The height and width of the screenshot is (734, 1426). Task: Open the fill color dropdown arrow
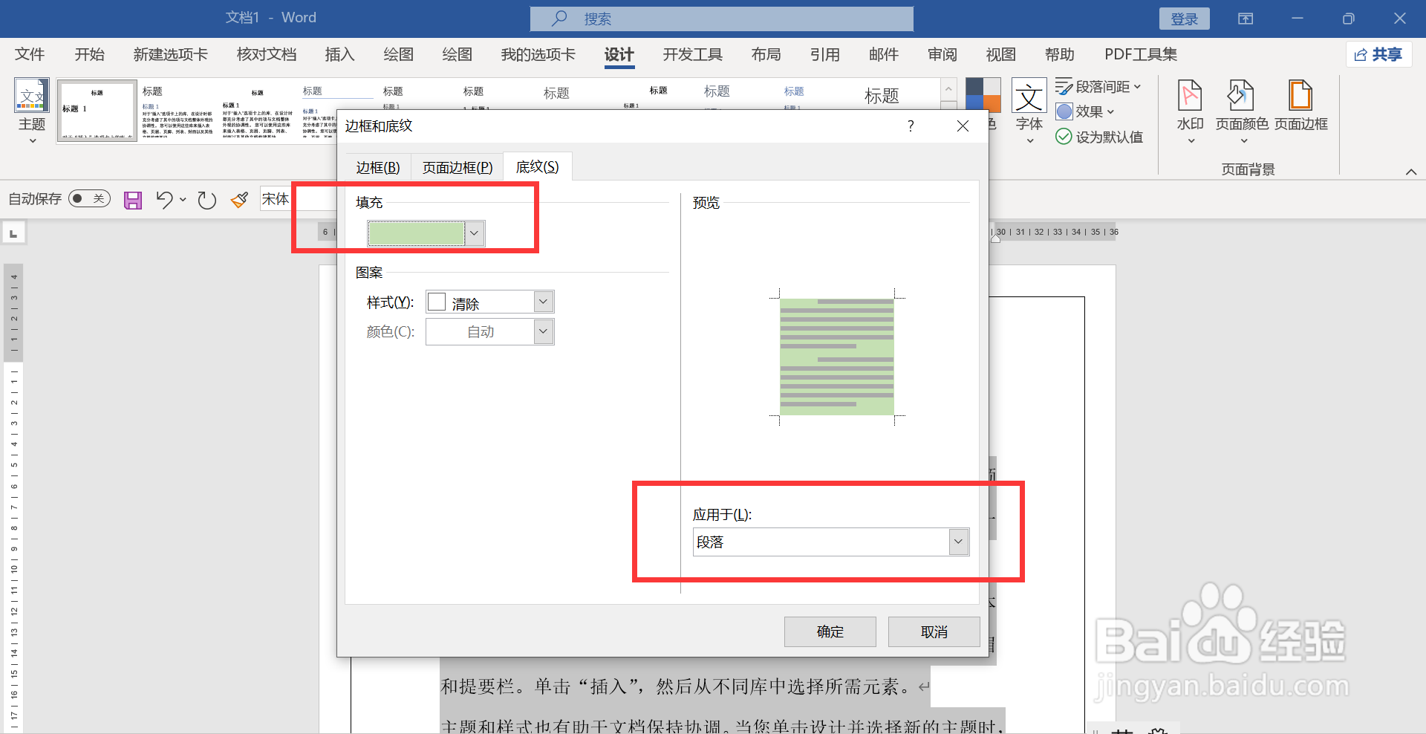pos(475,233)
